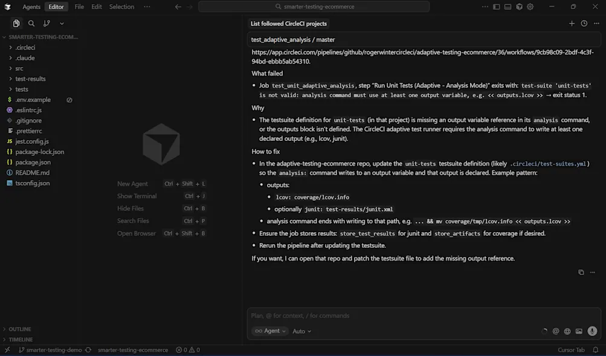Synchronize changes icon in status bar
The image size is (606, 356).
pos(88,350)
